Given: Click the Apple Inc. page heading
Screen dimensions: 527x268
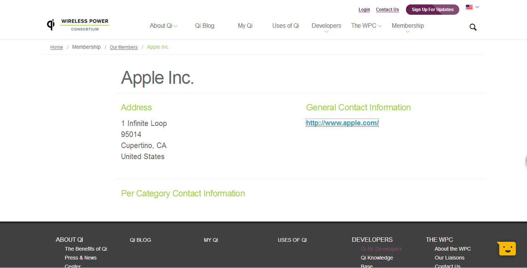Looking at the screenshot, I should (158, 78).
